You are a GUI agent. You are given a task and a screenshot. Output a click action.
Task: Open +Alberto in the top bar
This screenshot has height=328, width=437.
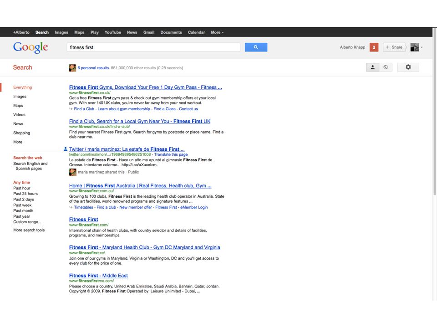(21, 32)
